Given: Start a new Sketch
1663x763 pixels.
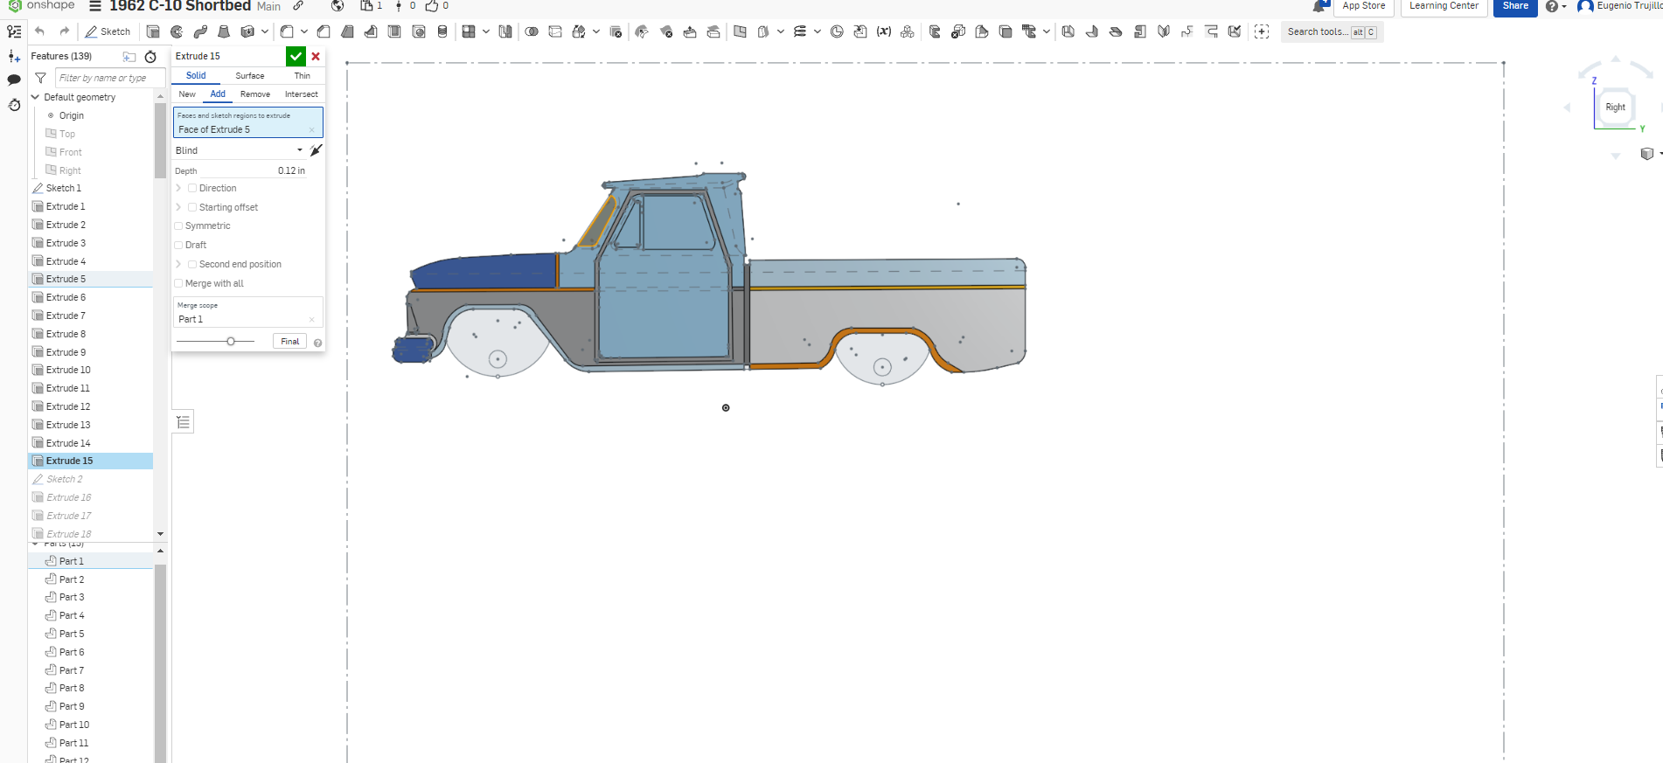Looking at the screenshot, I should point(108,31).
